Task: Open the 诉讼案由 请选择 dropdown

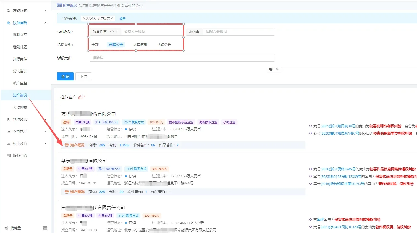Action: pos(182,58)
